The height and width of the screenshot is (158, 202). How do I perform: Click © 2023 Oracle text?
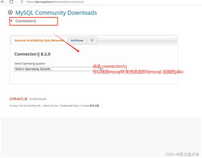pyautogui.click(x=38, y=99)
